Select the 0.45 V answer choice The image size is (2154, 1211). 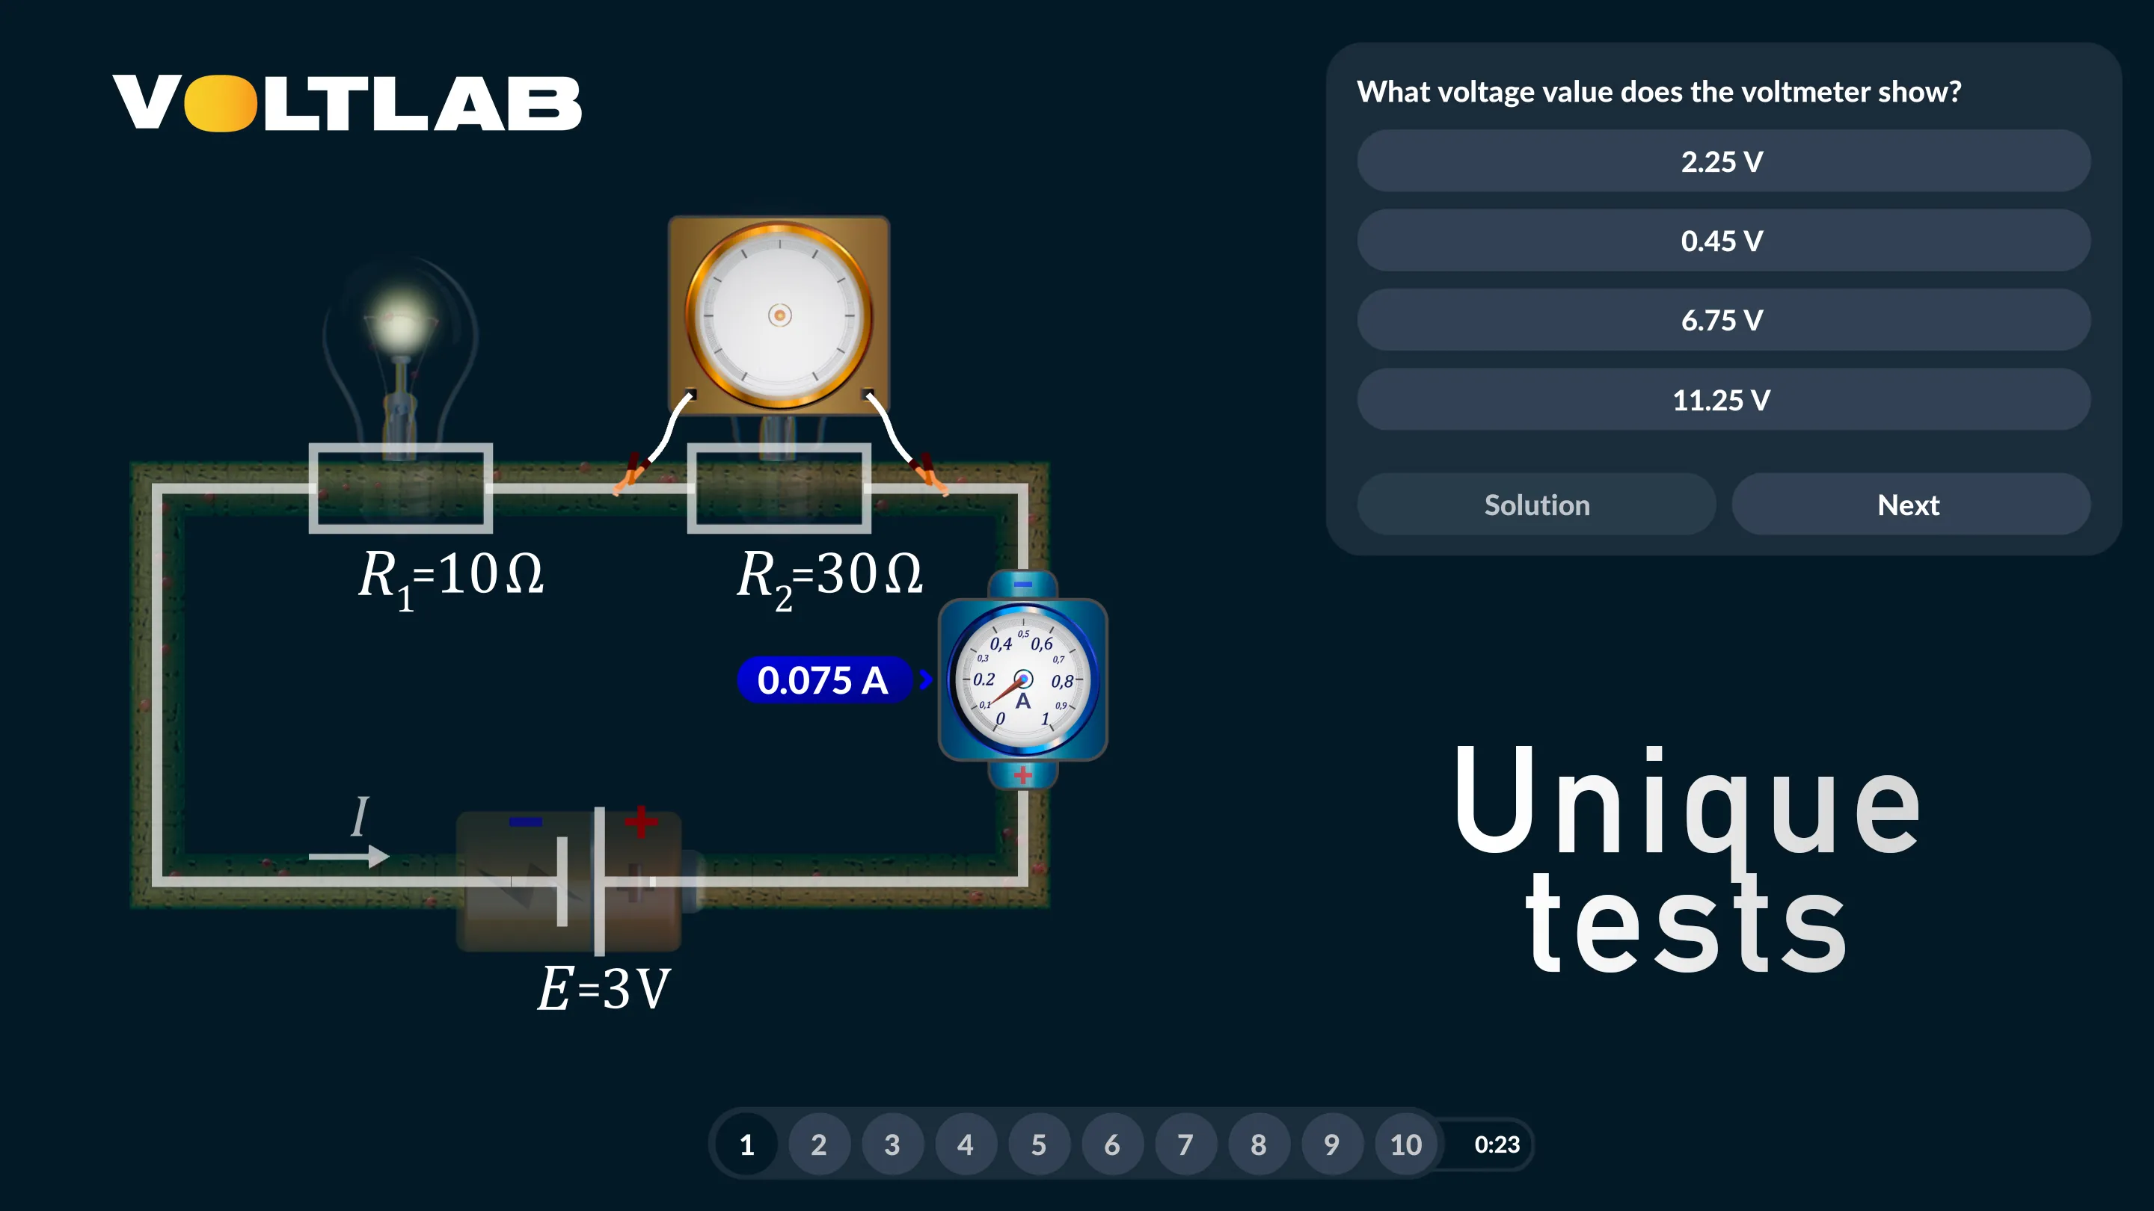[x=1719, y=241]
